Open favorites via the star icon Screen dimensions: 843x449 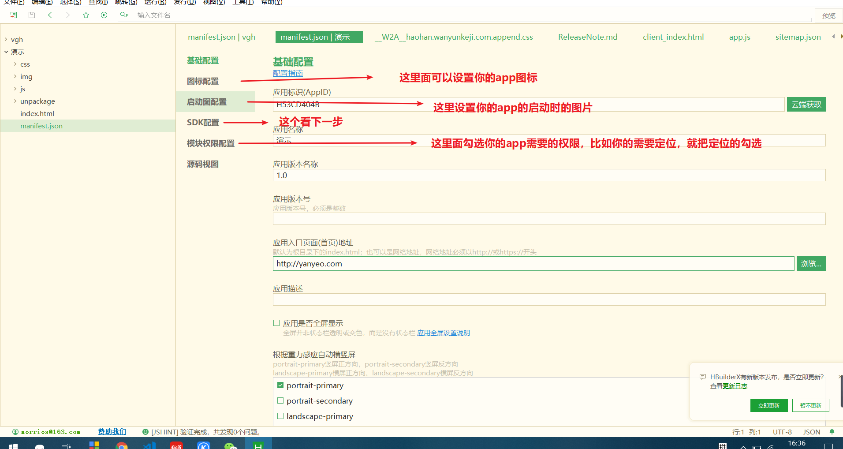[x=86, y=15]
